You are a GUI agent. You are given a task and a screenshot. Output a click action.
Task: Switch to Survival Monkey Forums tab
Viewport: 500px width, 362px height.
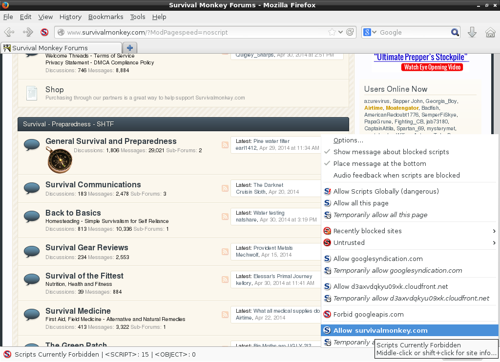tap(61, 48)
